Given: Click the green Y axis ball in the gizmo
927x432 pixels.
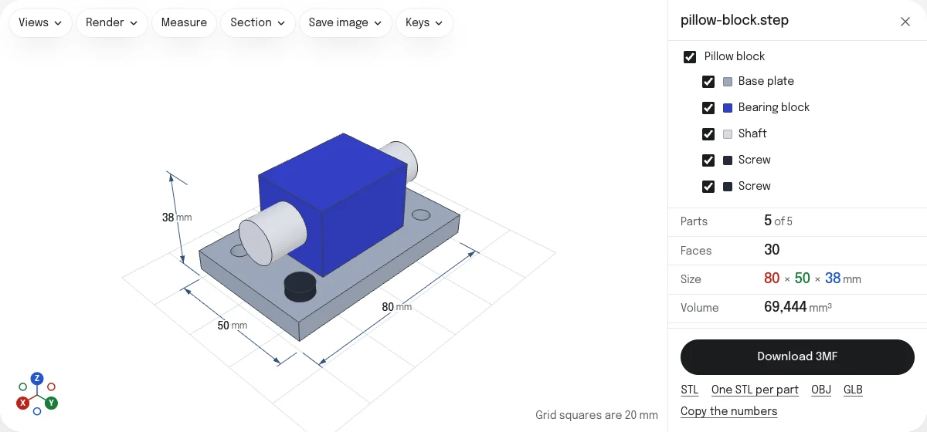Looking at the screenshot, I should (51, 403).
